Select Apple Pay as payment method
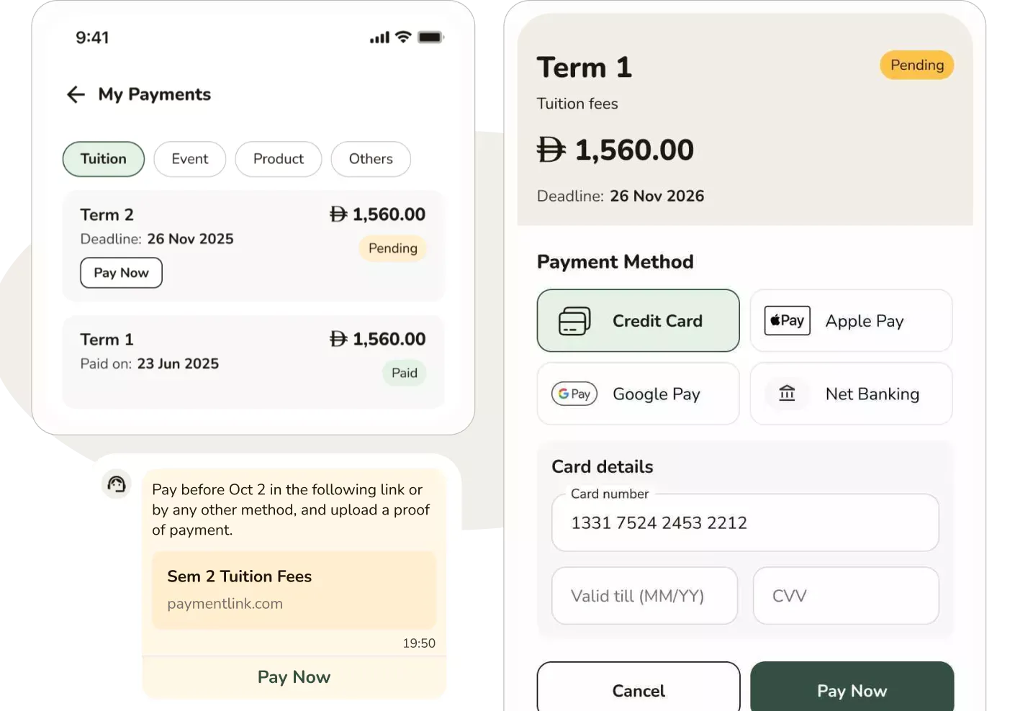The image size is (1015, 711). coord(851,320)
